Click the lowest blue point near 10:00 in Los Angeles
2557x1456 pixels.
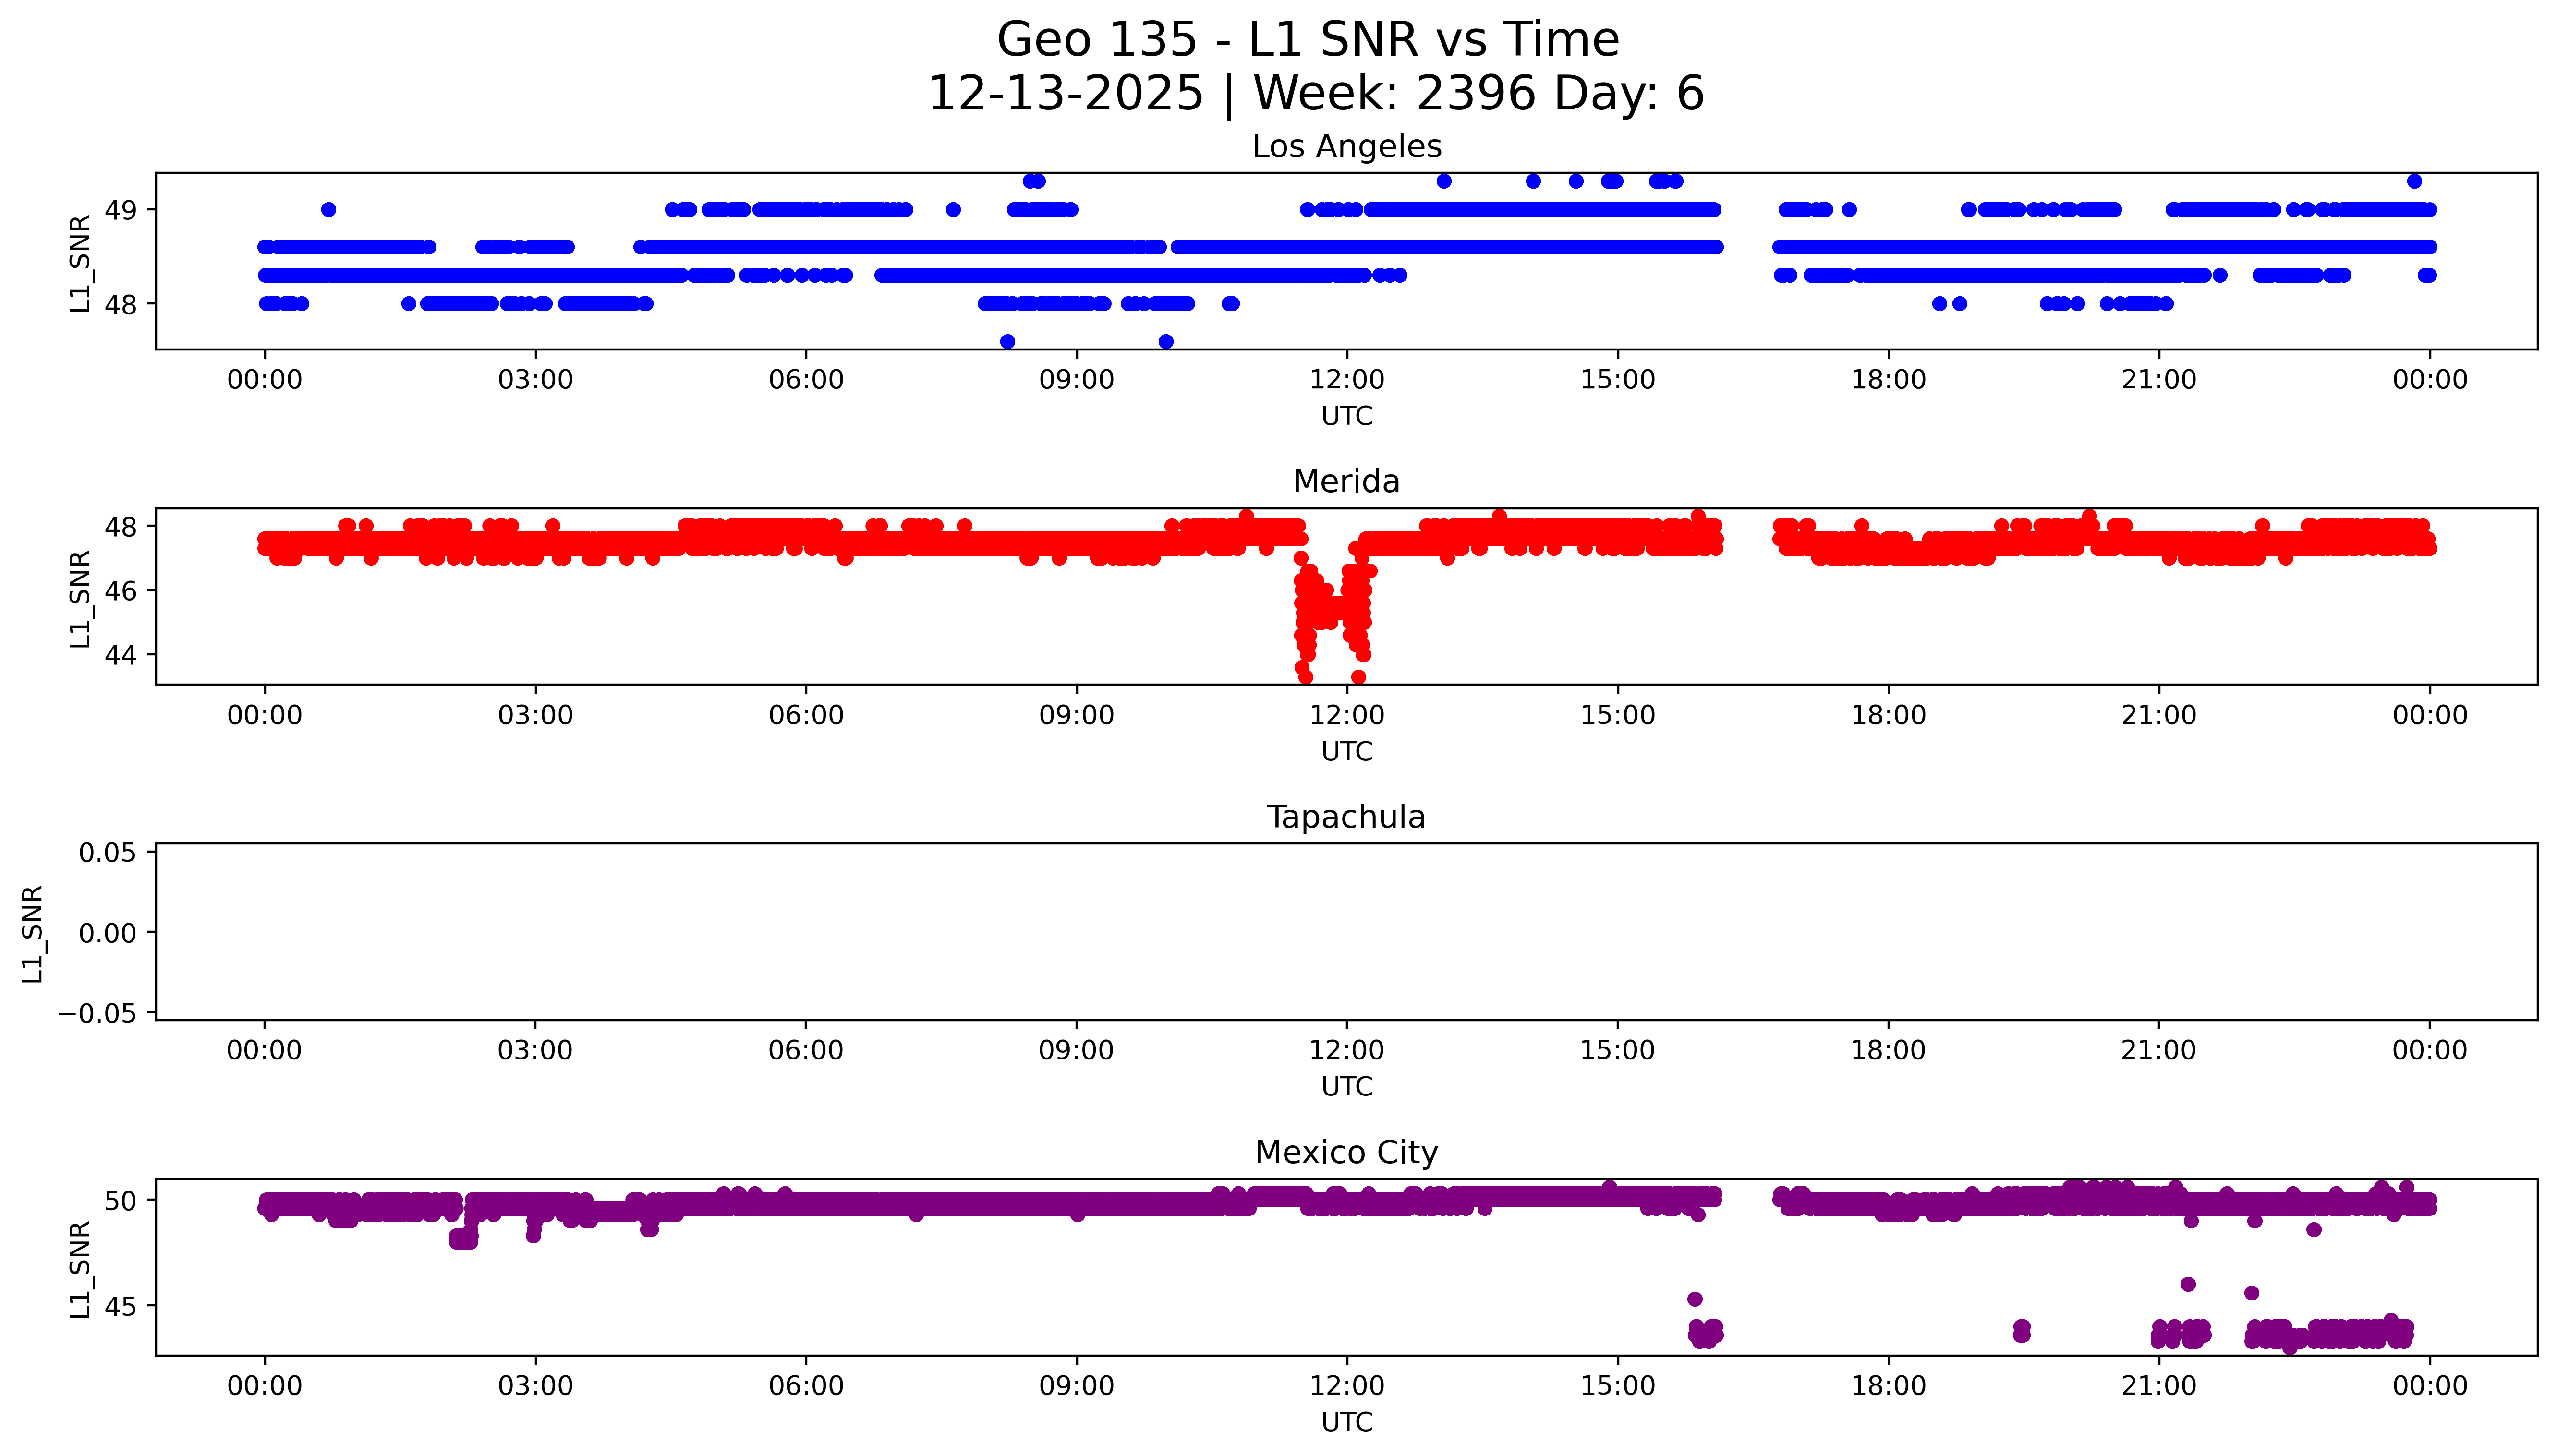(x=1166, y=342)
